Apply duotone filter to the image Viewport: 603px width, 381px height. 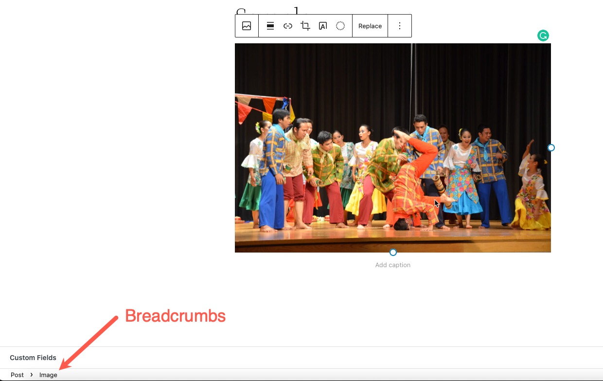(340, 26)
